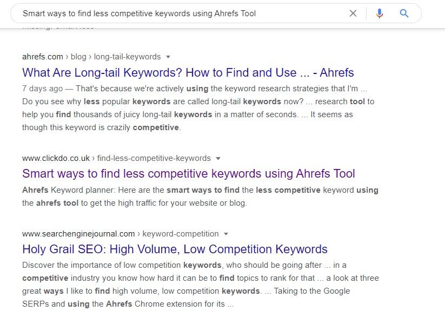The height and width of the screenshot is (318, 445).
Task: Click the "keyword-competition" breadcrumb path
Action: click(x=181, y=234)
